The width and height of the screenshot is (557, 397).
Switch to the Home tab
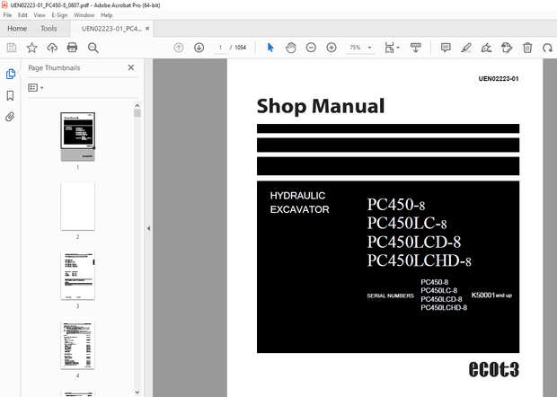[17, 29]
